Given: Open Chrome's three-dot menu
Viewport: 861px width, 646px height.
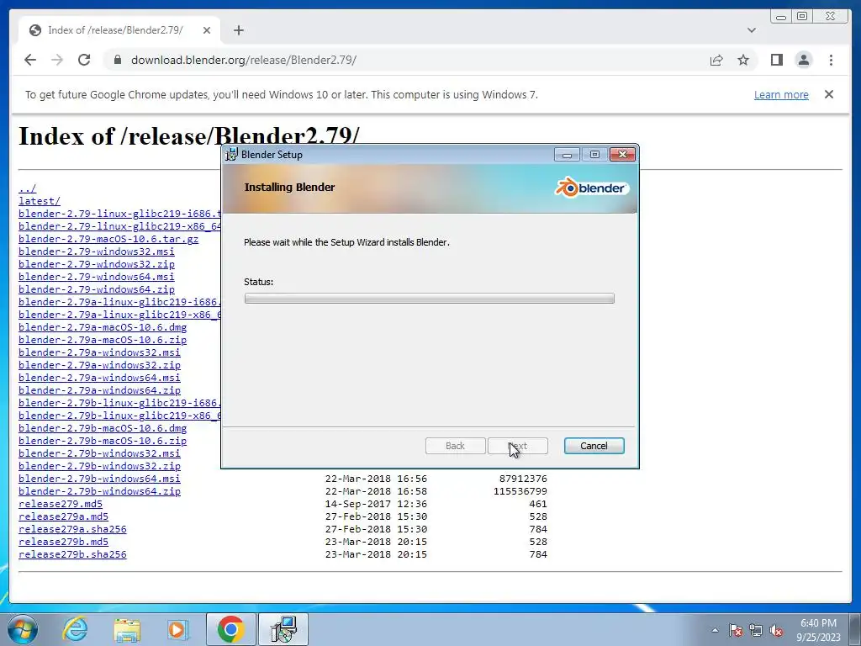Looking at the screenshot, I should [x=831, y=60].
